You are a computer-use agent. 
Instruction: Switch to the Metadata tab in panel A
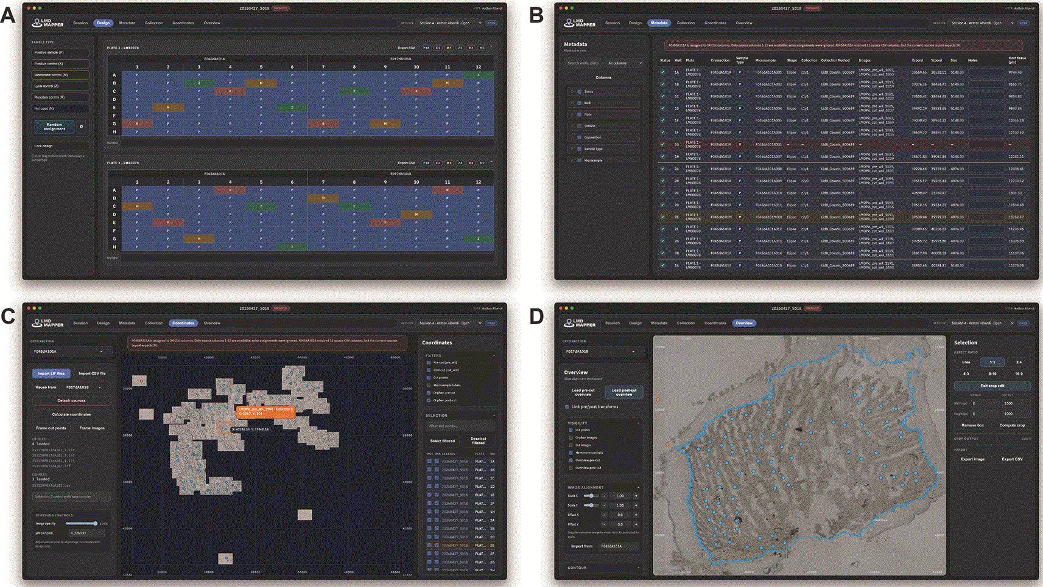(127, 23)
